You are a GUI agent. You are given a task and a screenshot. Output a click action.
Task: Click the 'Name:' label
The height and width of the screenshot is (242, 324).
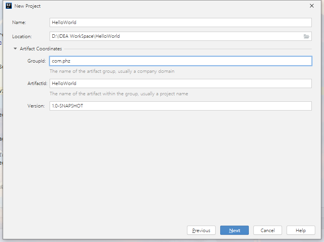[x=19, y=22]
